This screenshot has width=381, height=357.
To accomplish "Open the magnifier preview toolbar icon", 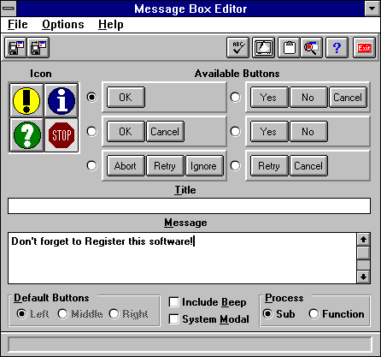I will [312, 48].
